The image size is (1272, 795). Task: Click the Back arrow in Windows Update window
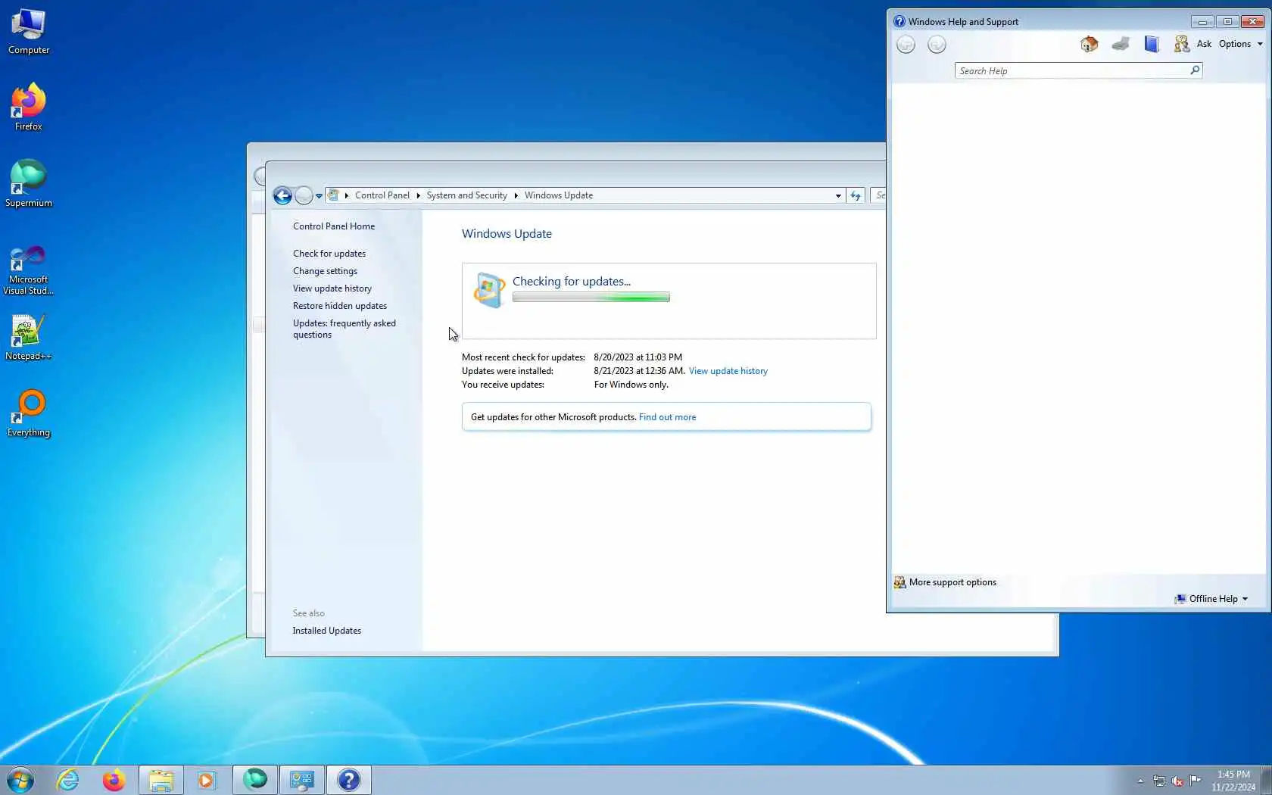(282, 195)
